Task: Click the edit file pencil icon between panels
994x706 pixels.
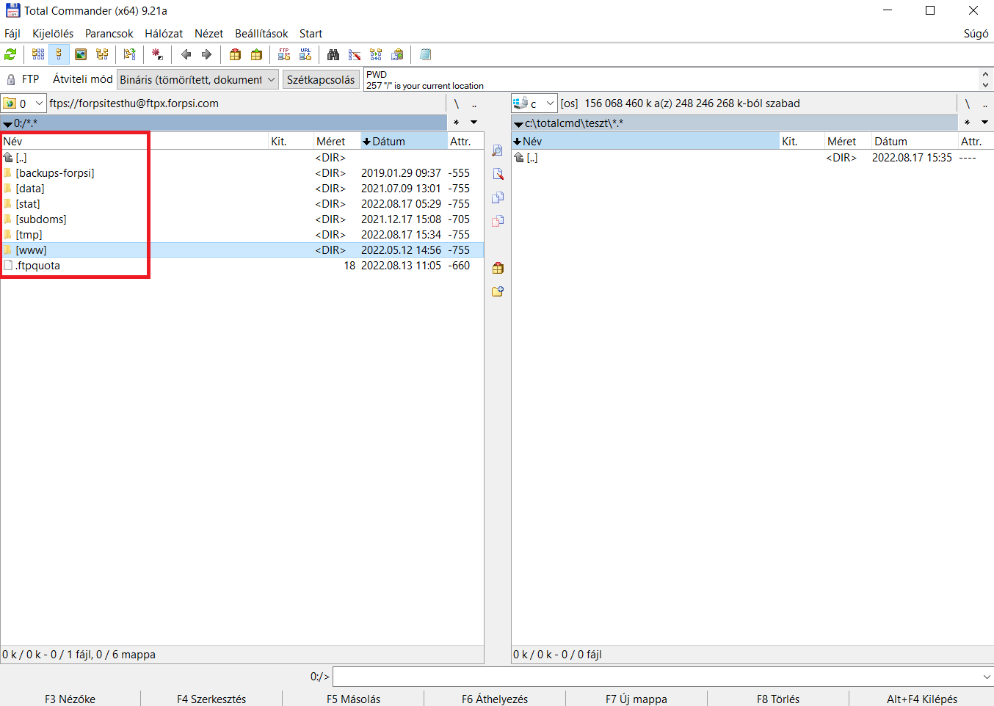Action: 498,174
